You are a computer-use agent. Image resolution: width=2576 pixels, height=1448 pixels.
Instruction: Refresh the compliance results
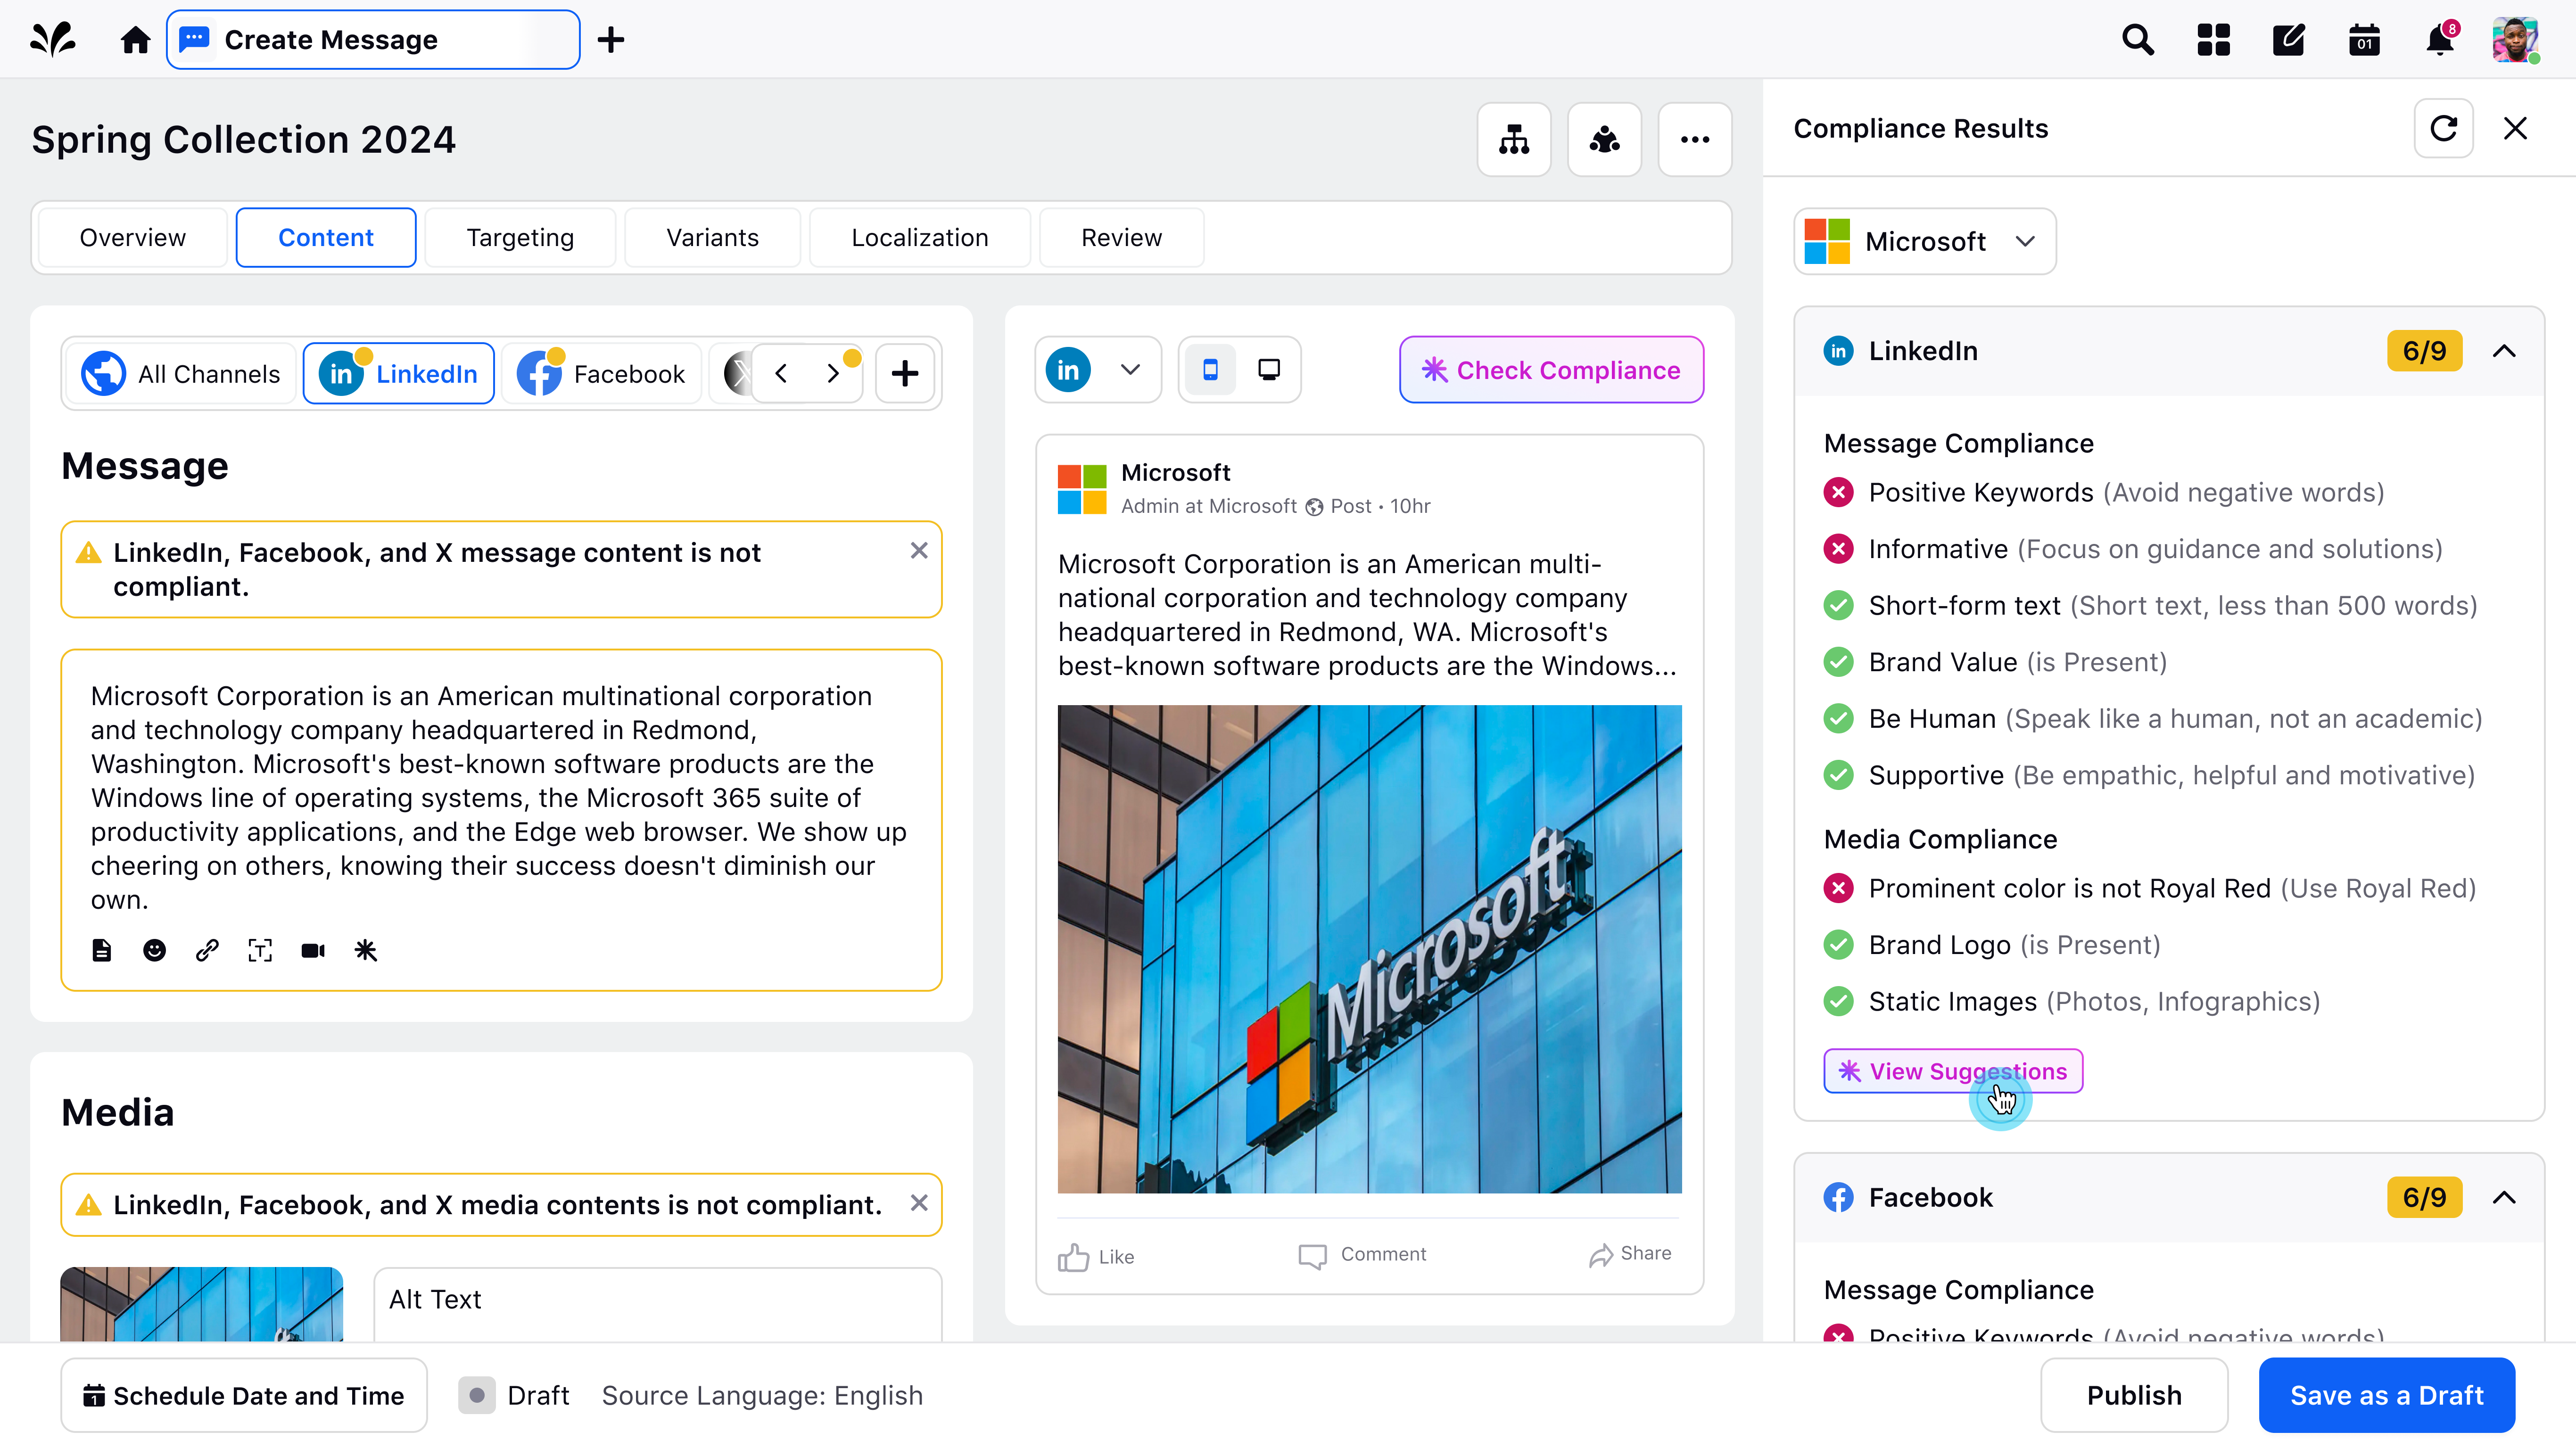(x=2443, y=128)
